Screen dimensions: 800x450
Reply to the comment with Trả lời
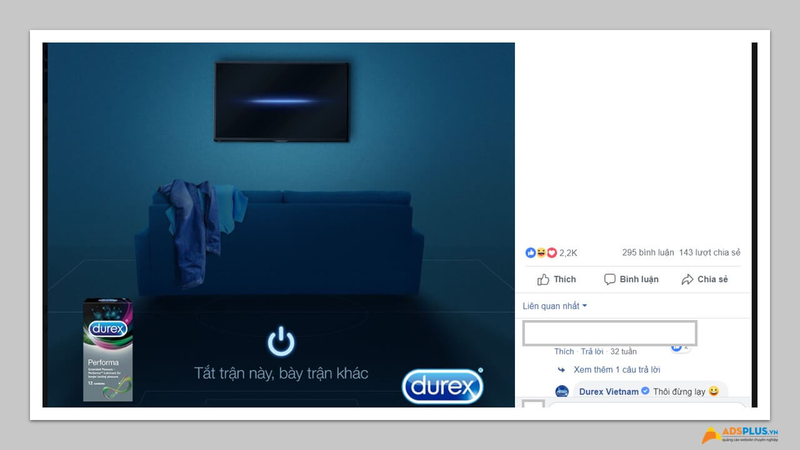(x=592, y=351)
